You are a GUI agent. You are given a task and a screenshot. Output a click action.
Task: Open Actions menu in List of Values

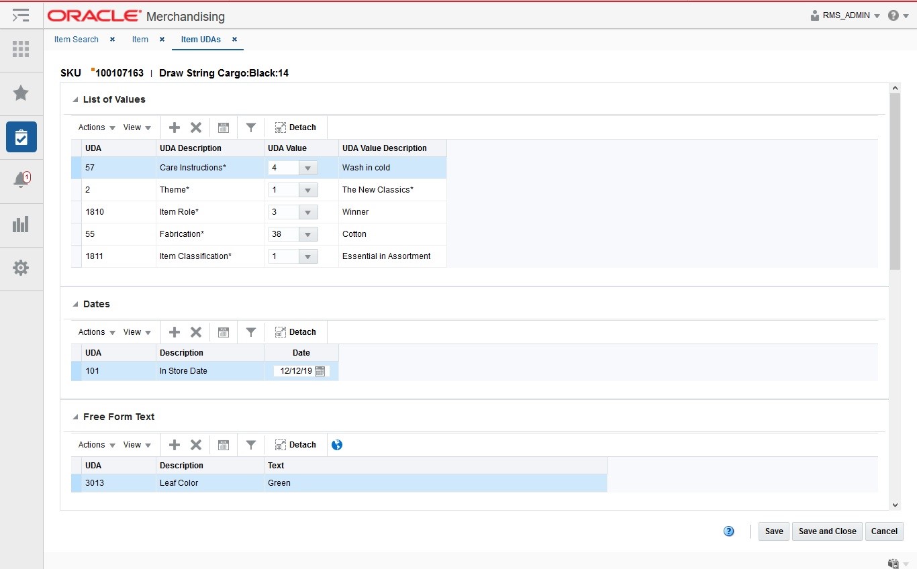pyautogui.click(x=97, y=127)
